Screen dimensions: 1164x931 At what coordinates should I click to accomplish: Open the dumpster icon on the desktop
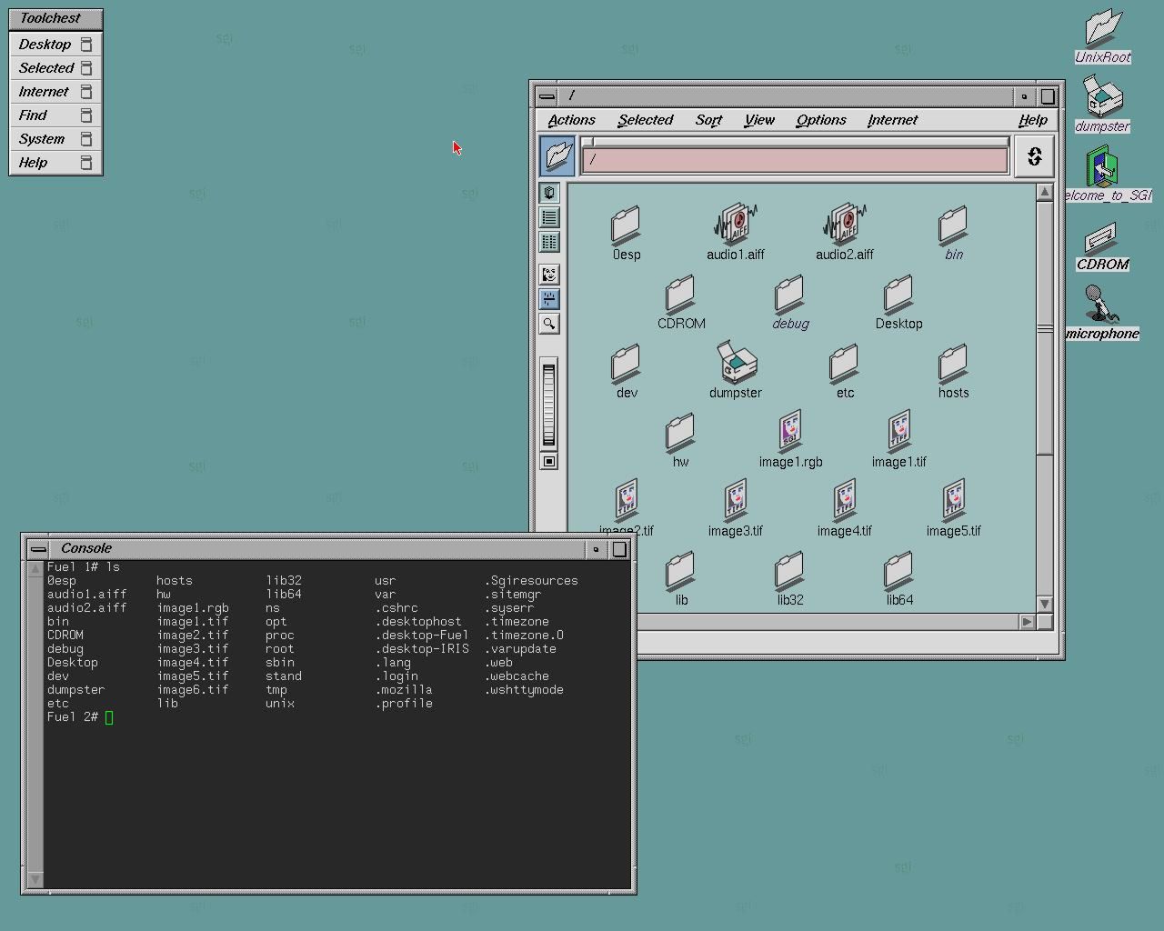pyautogui.click(x=1102, y=105)
